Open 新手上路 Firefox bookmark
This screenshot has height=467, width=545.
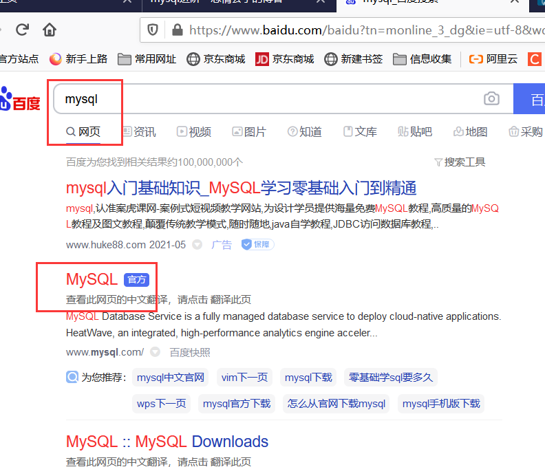coord(78,59)
